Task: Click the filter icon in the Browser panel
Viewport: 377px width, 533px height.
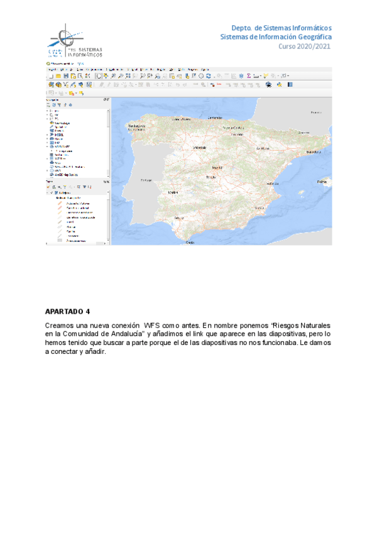Action: point(58,105)
